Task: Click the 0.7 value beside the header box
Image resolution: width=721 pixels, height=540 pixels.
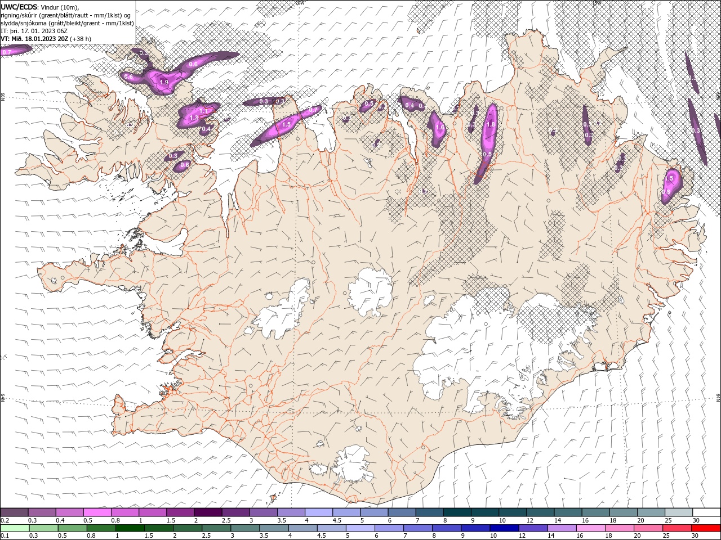Action: pos(7,52)
